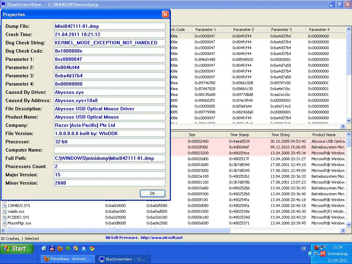This screenshot has height=264, width=352.
Task: Click the Company field Razer (Asia-Pacific)
Action: point(110,125)
